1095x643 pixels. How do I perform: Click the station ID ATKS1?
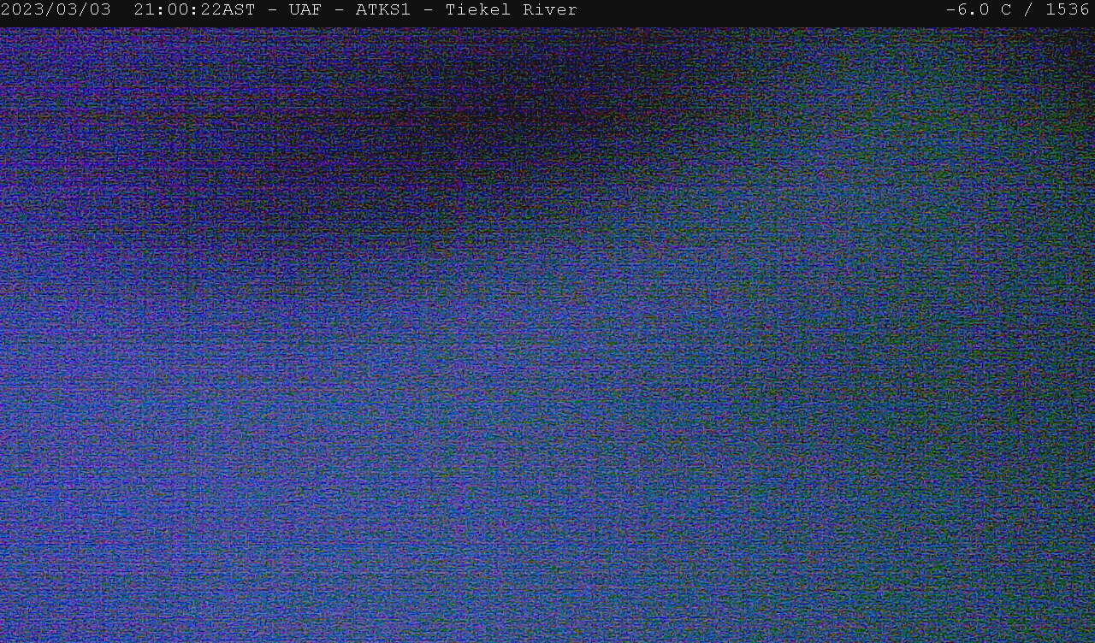(x=383, y=10)
